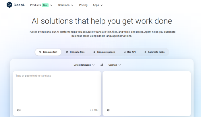Open the Solutions dropdown menu

pyautogui.click(x=65, y=5)
